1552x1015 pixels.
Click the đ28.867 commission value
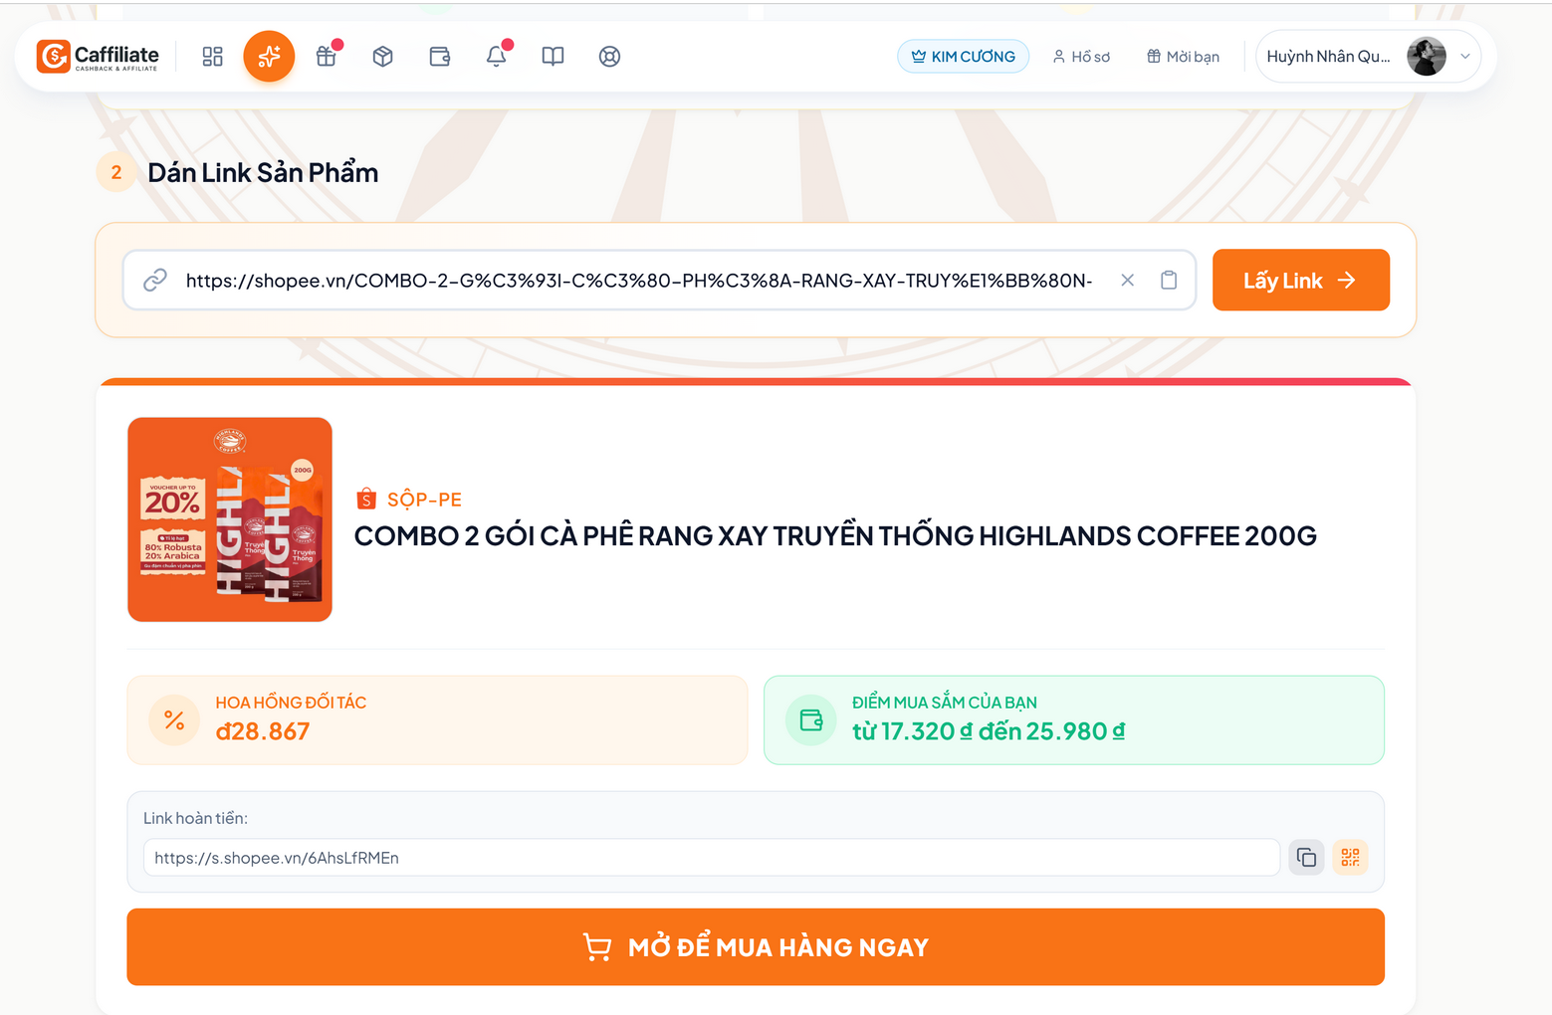point(263,731)
